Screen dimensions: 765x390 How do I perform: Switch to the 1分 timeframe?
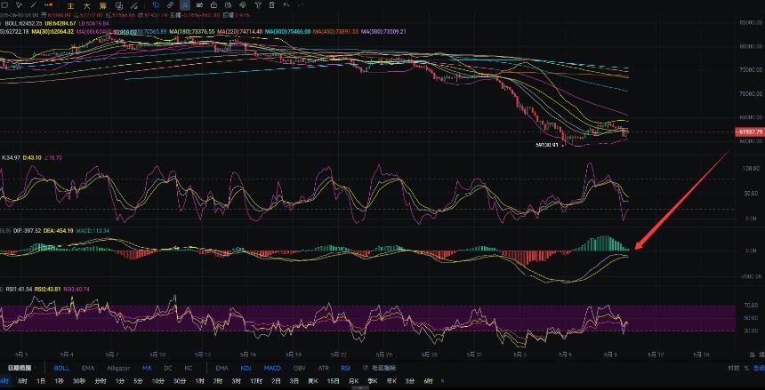(120, 381)
